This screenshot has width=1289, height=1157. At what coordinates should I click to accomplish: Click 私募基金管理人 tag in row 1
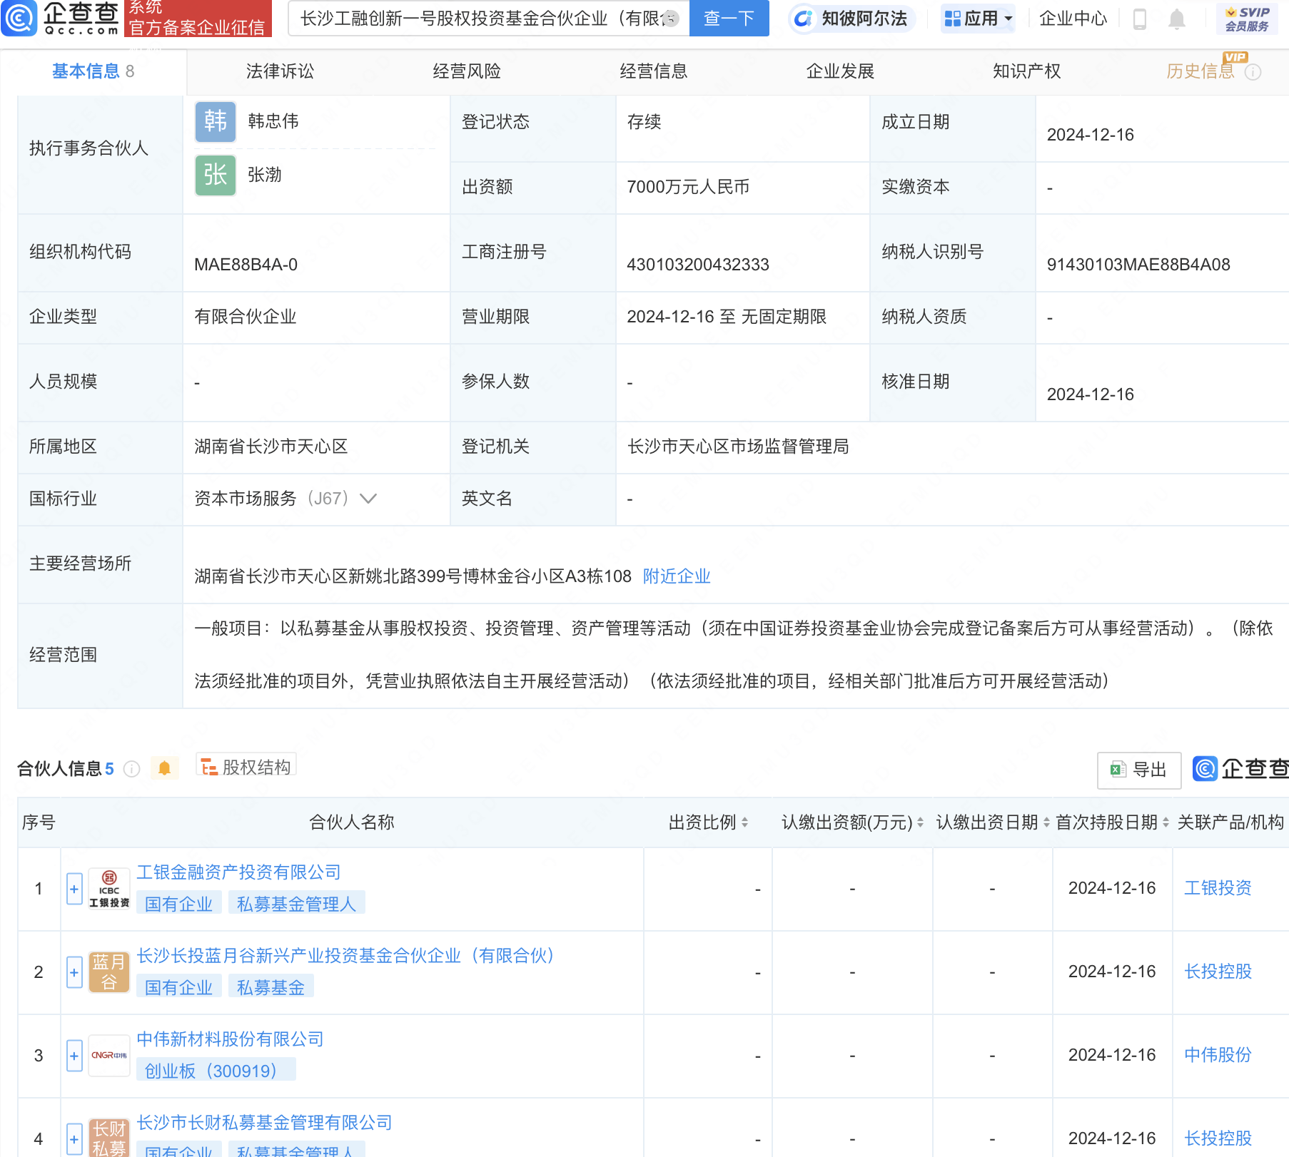pos(296,904)
